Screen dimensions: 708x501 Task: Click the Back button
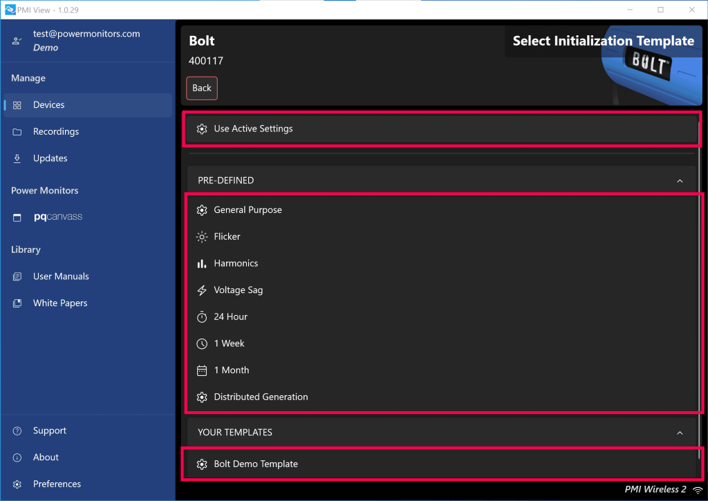201,88
